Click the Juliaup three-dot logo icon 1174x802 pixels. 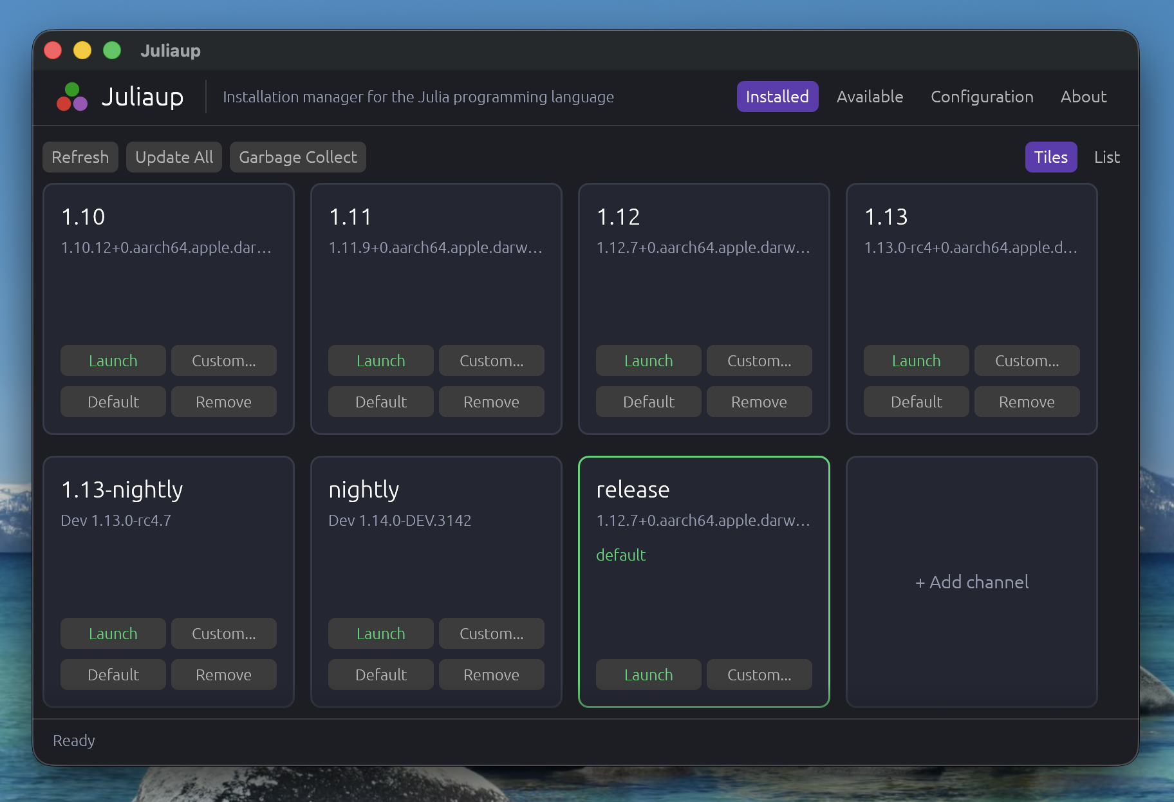point(72,97)
